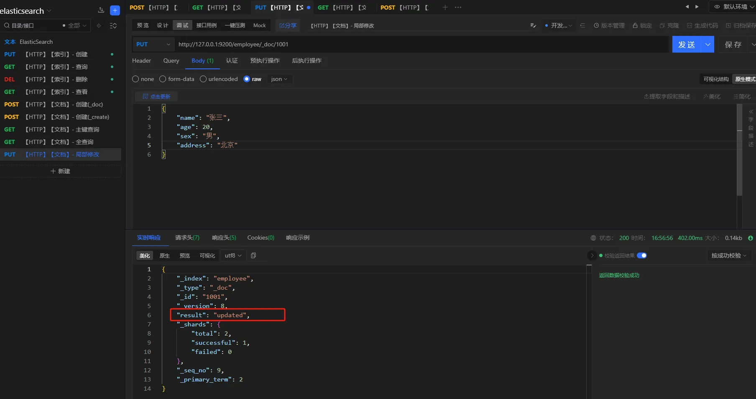Select the form-data radio option

click(163, 79)
